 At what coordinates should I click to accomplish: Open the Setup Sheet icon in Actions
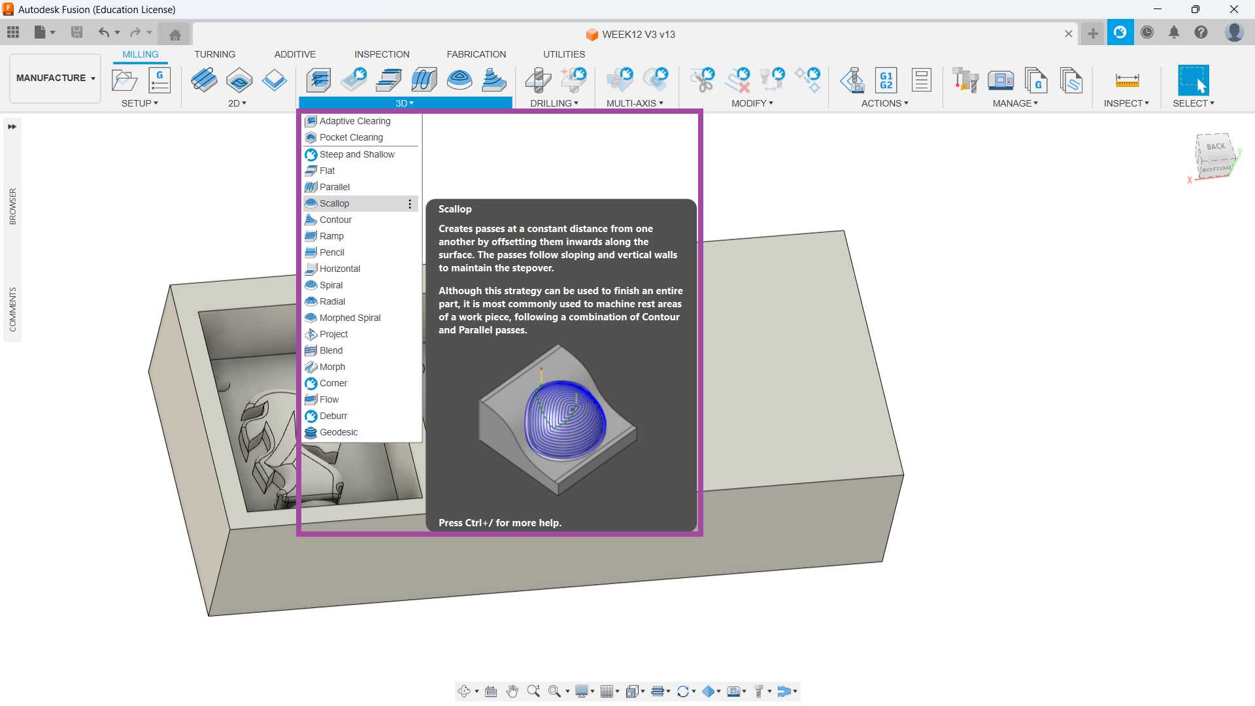point(921,80)
